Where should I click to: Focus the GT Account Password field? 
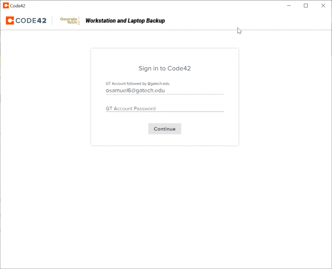[x=165, y=108]
